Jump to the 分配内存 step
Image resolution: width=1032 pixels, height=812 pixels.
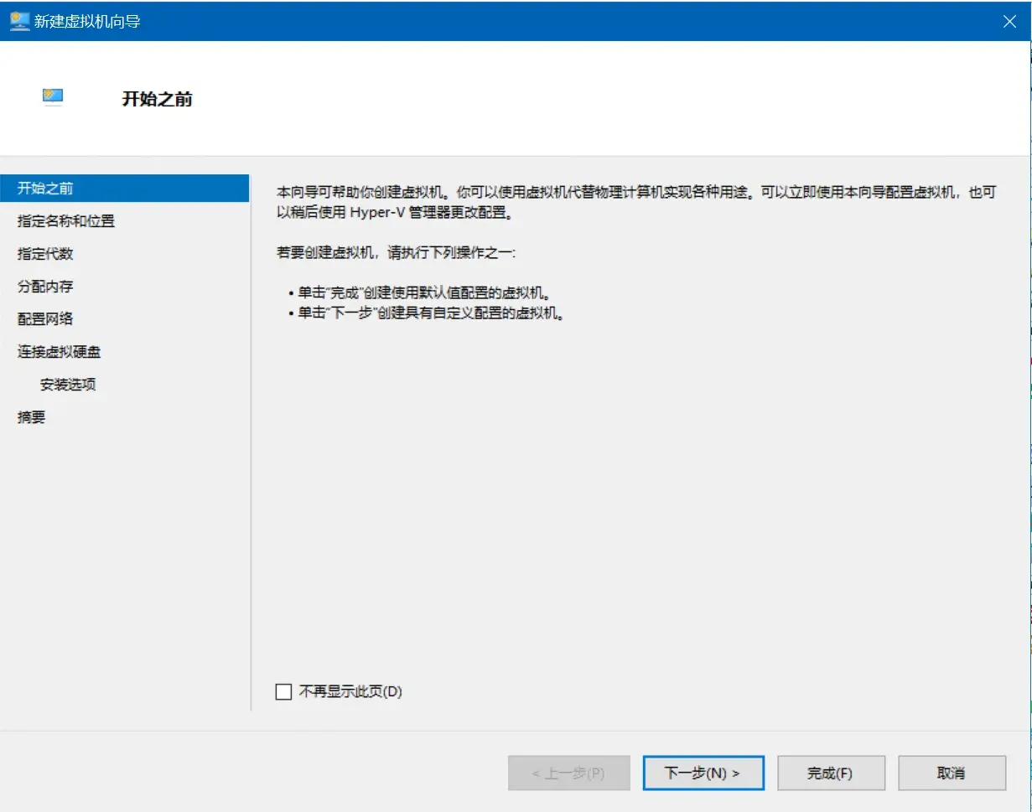click(x=45, y=287)
